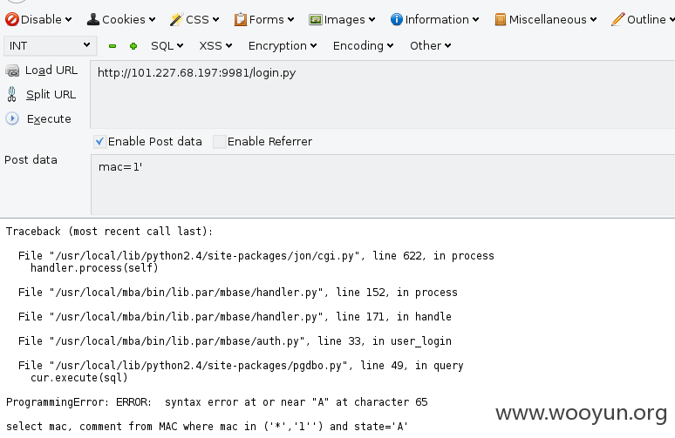Expand the XSS dropdown menu
This screenshot has height=438, width=675.
(215, 45)
